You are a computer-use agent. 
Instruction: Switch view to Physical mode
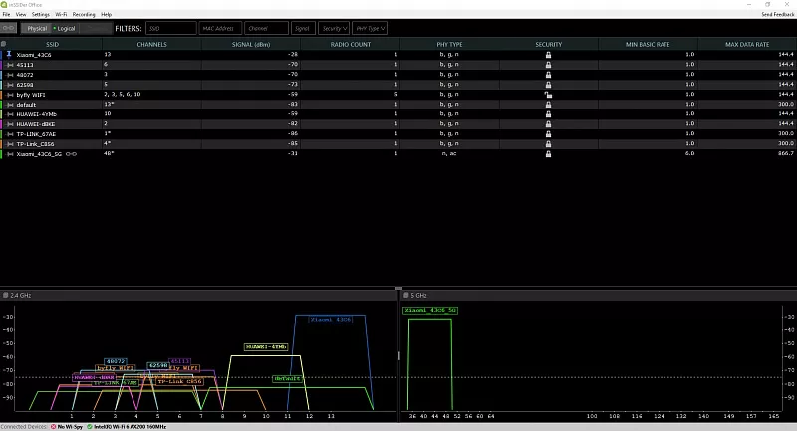click(x=36, y=28)
